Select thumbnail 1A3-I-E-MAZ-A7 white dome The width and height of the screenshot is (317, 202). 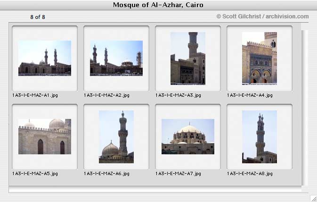point(188,136)
